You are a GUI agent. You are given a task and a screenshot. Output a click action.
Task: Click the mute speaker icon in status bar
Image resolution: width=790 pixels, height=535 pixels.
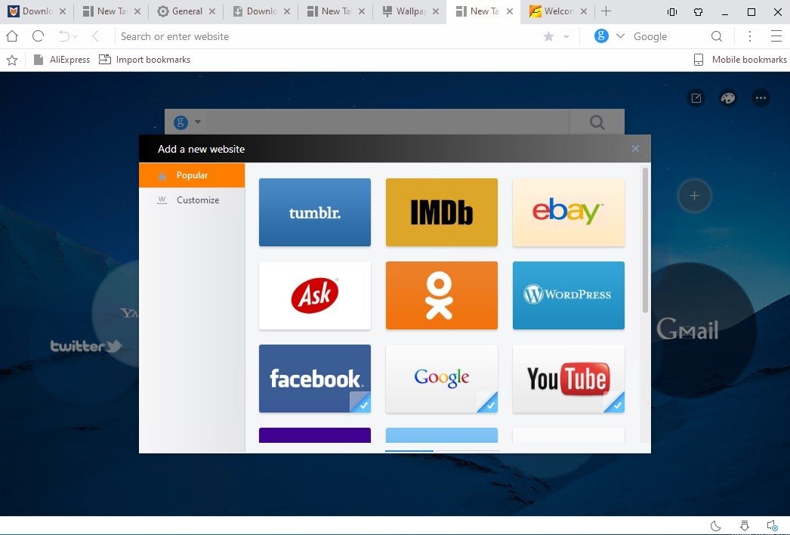point(773,526)
